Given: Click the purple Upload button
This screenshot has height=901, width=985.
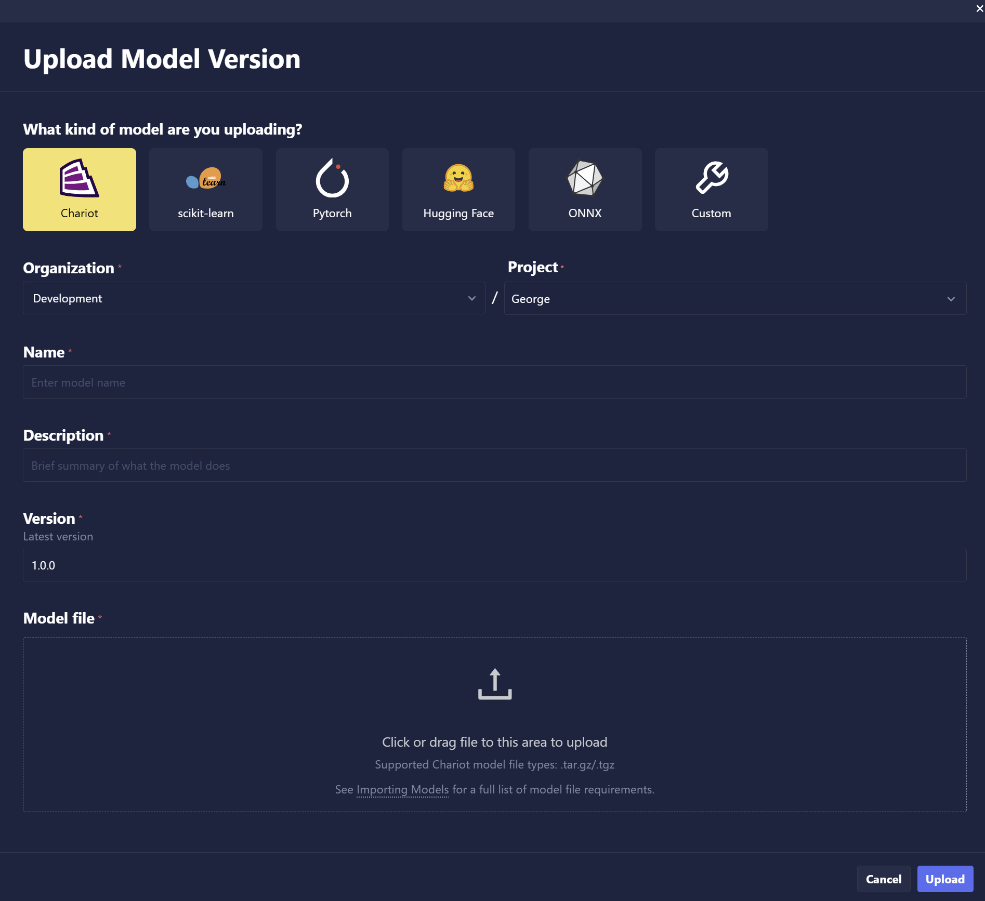Looking at the screenshot, I should 944,879.
